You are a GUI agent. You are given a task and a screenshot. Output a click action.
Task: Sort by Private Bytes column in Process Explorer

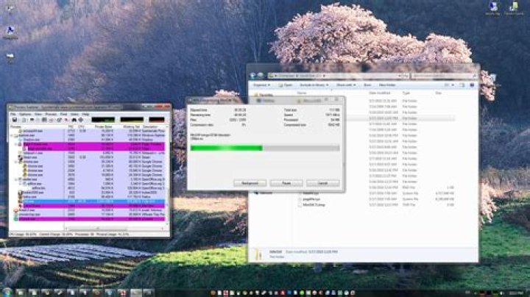[x=104, y=127]
